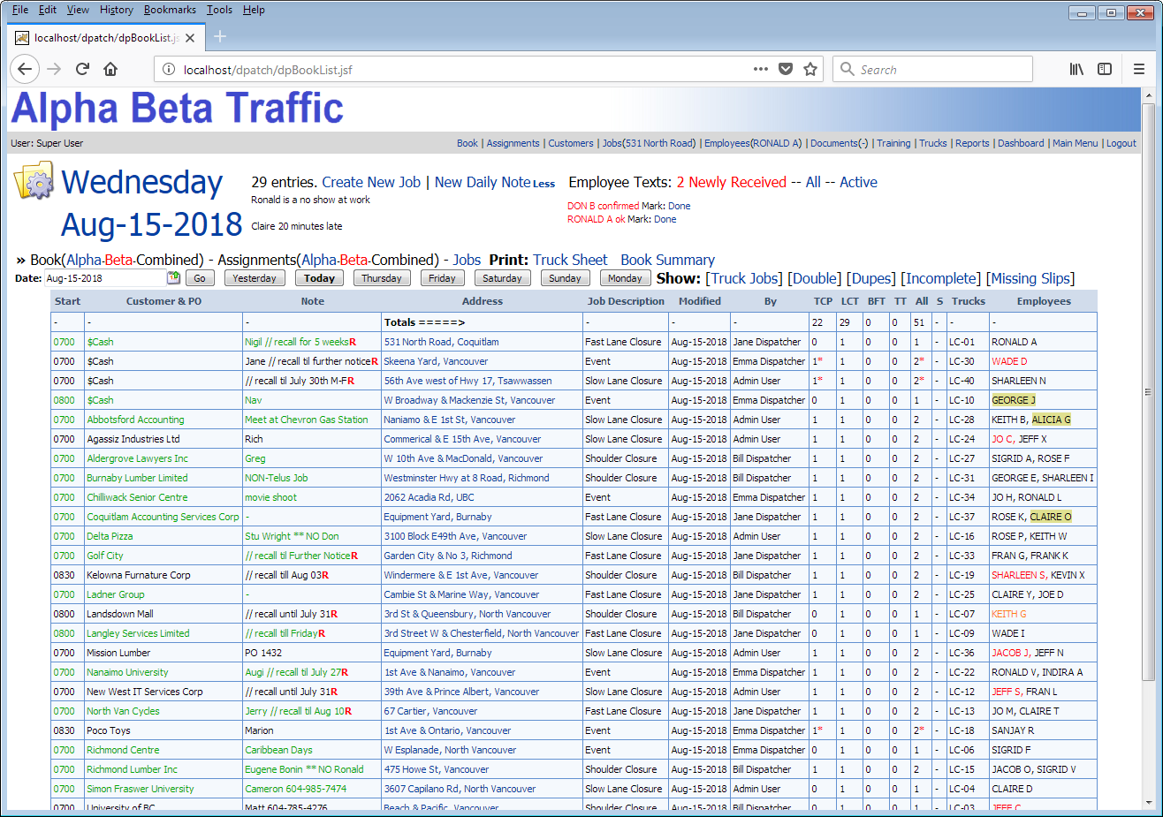The height and width of the screenshot is (817, 1163).
Task: Click the Truck Sheet print link
Action: (x=570, y=260)
